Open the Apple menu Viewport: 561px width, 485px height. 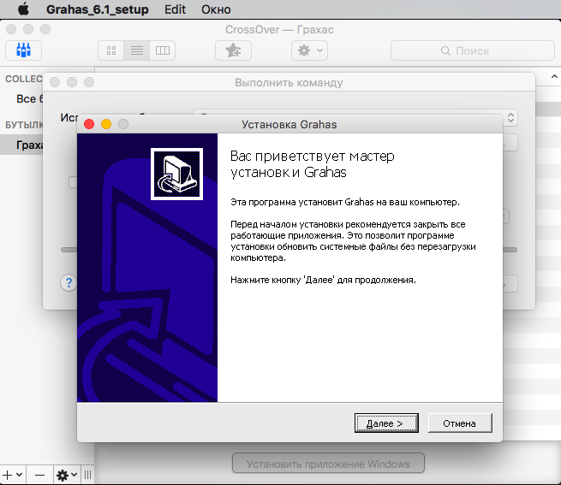coord(24,9)
